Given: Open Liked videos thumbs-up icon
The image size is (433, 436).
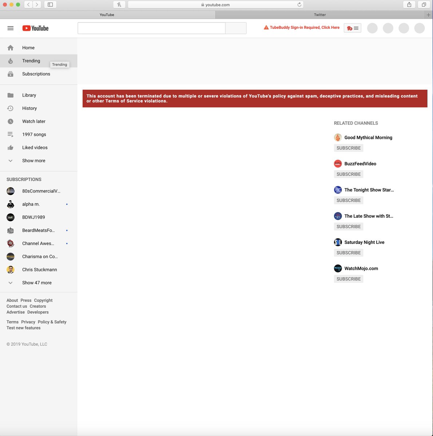Looking at the screenshot, I should coord(11,148).
